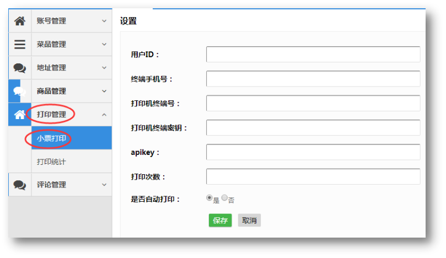Open the 小票打印 submenu item

(52, 138)
